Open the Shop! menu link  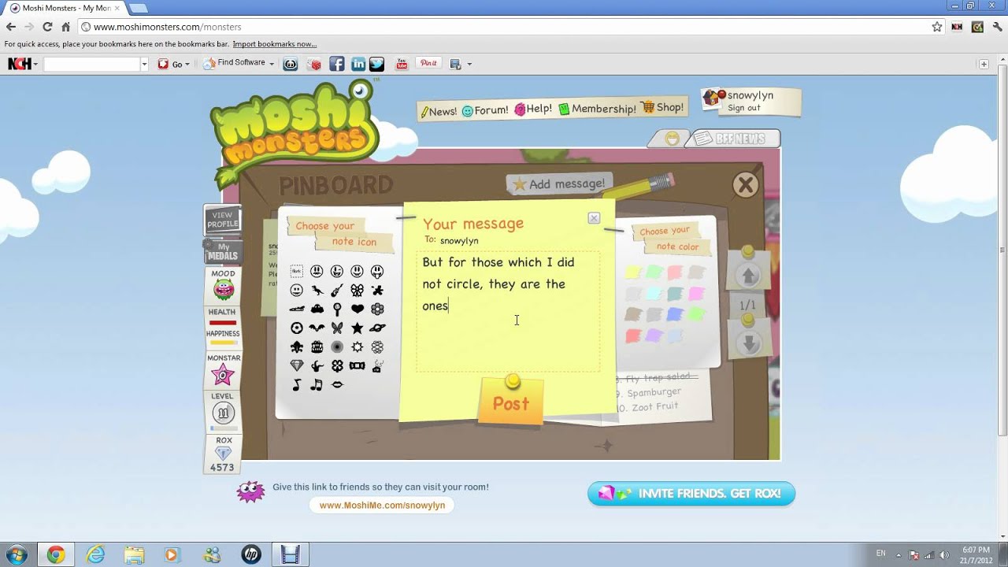pyautogui.click(x=662, y=107)
